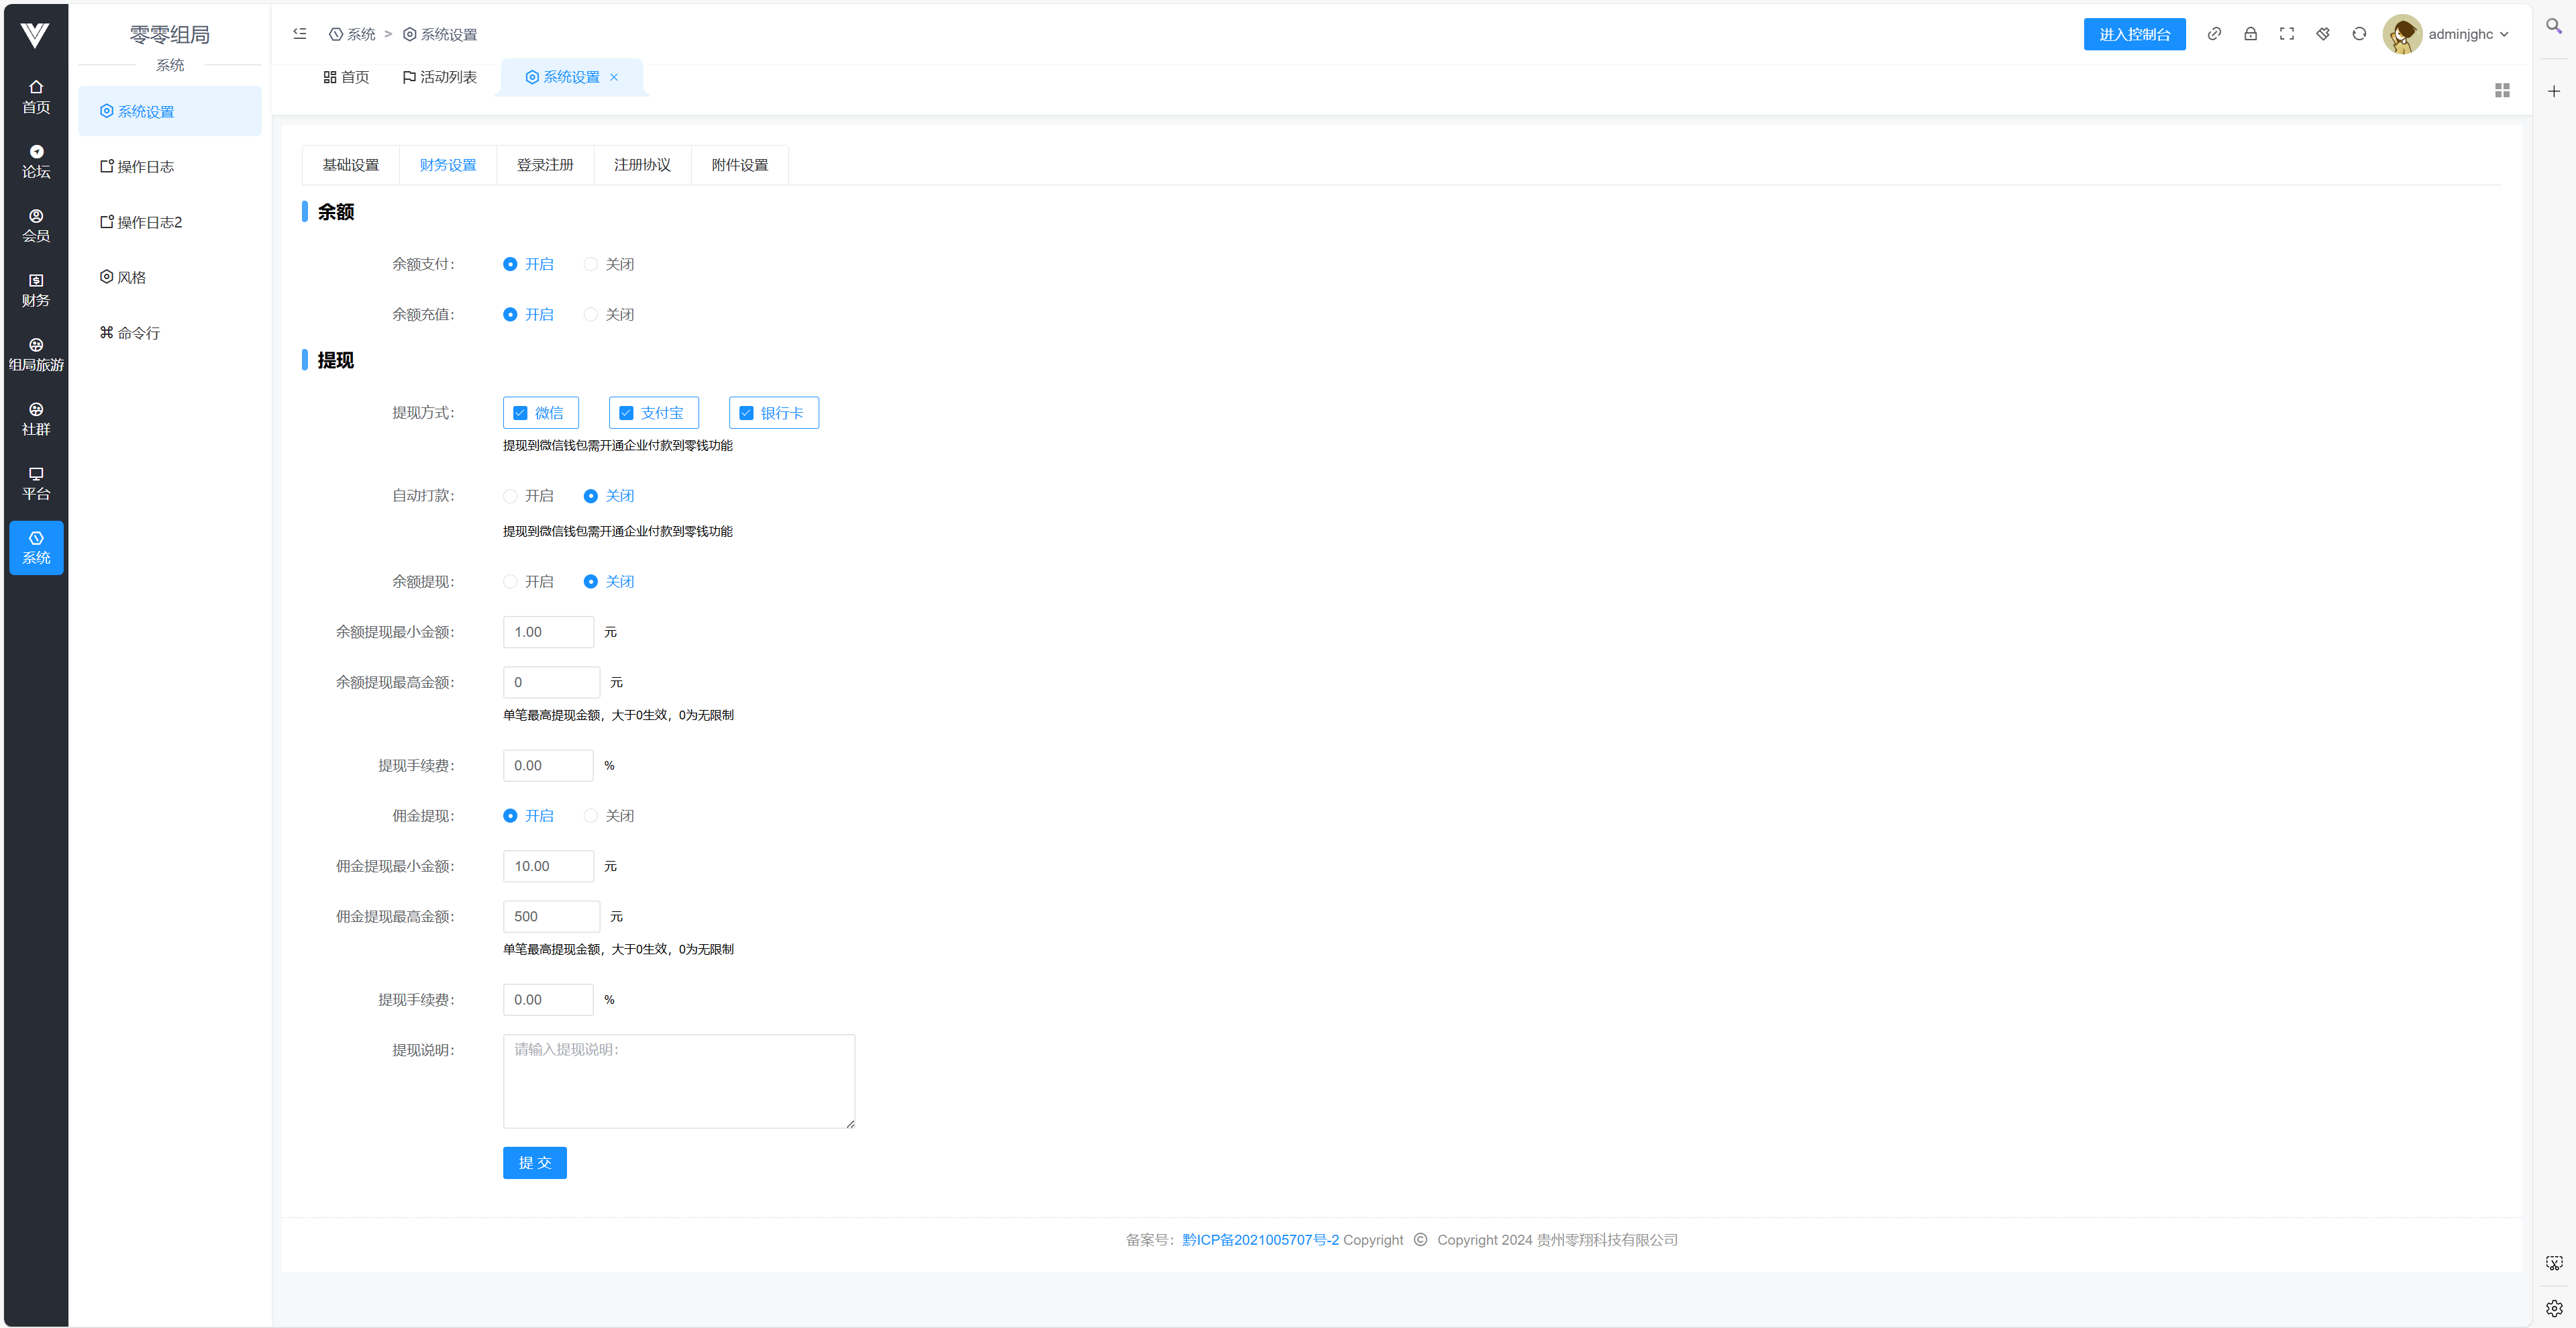Click the 进入控制台 button
Screen dimensions: 2576x1328
pos(2134,34)
